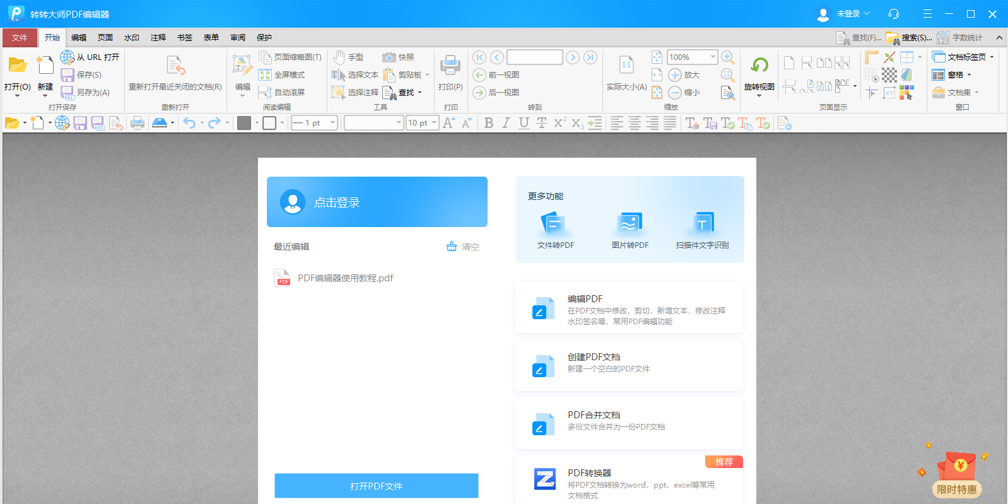The height and width of the screenshot is (504, 1008).
Task: Open a file with 打开(O) icon
Action: click(18, 66)
